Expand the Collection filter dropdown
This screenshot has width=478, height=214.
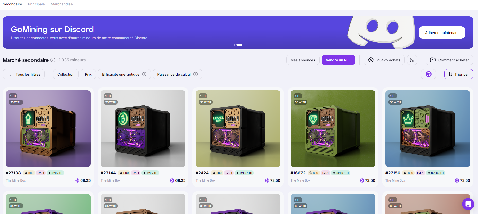pyautogui.click(x=66, y=74)
